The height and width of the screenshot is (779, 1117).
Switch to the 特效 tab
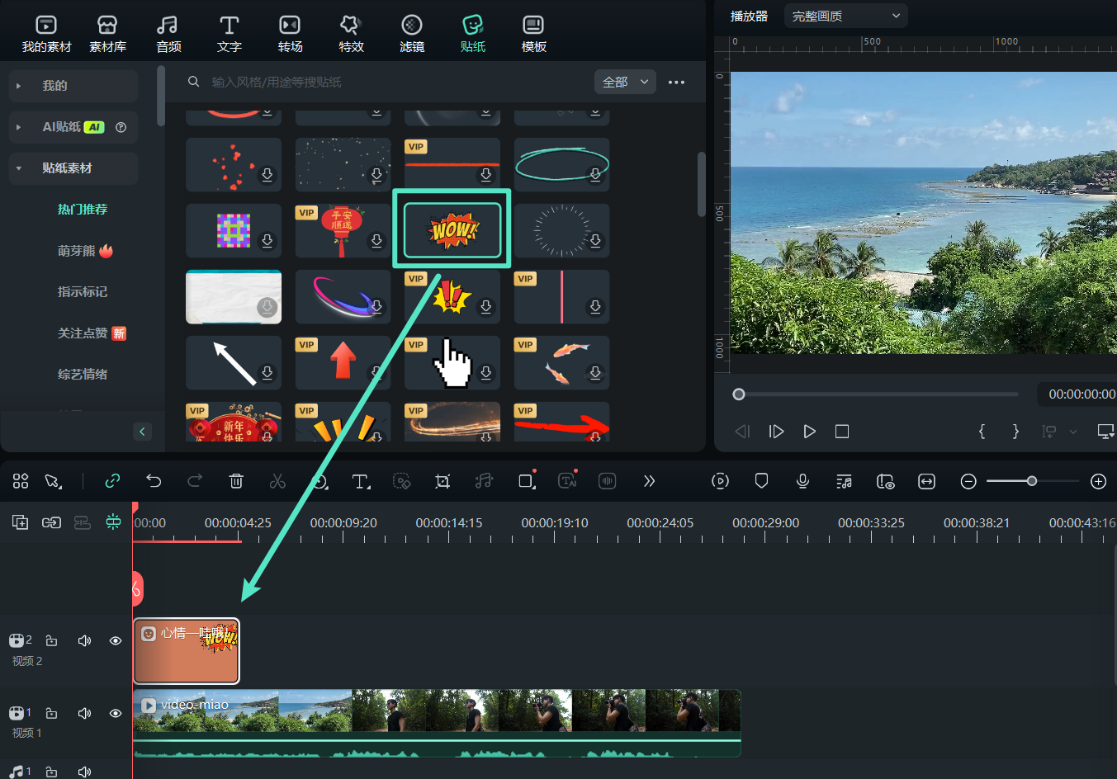click(351, 34)
